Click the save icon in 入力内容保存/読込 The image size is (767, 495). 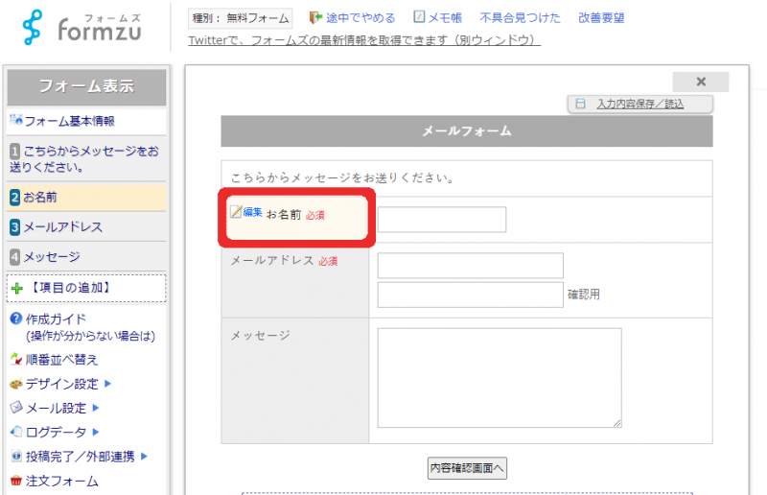coord(580,104)
